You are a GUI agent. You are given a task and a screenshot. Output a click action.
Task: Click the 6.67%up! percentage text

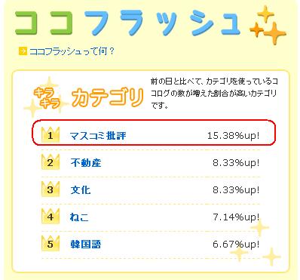pos(236,245)
